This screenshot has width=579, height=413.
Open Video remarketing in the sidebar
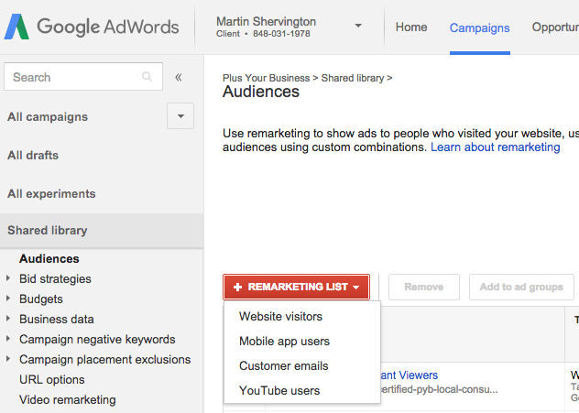pyautogui.click(x=68, y=399)
